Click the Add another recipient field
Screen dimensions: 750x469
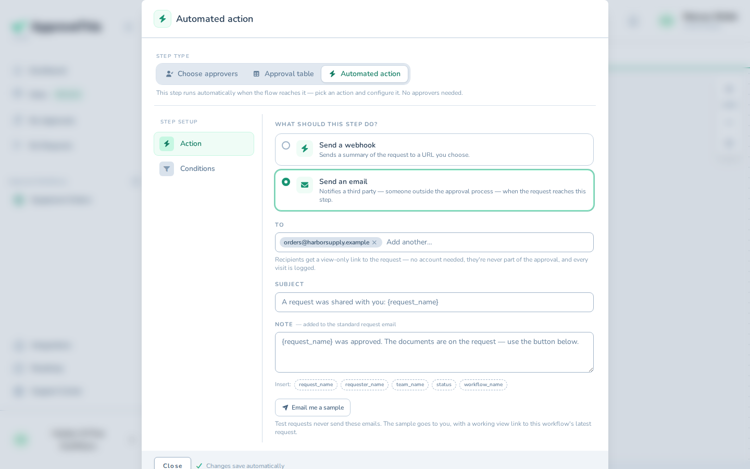488,242
